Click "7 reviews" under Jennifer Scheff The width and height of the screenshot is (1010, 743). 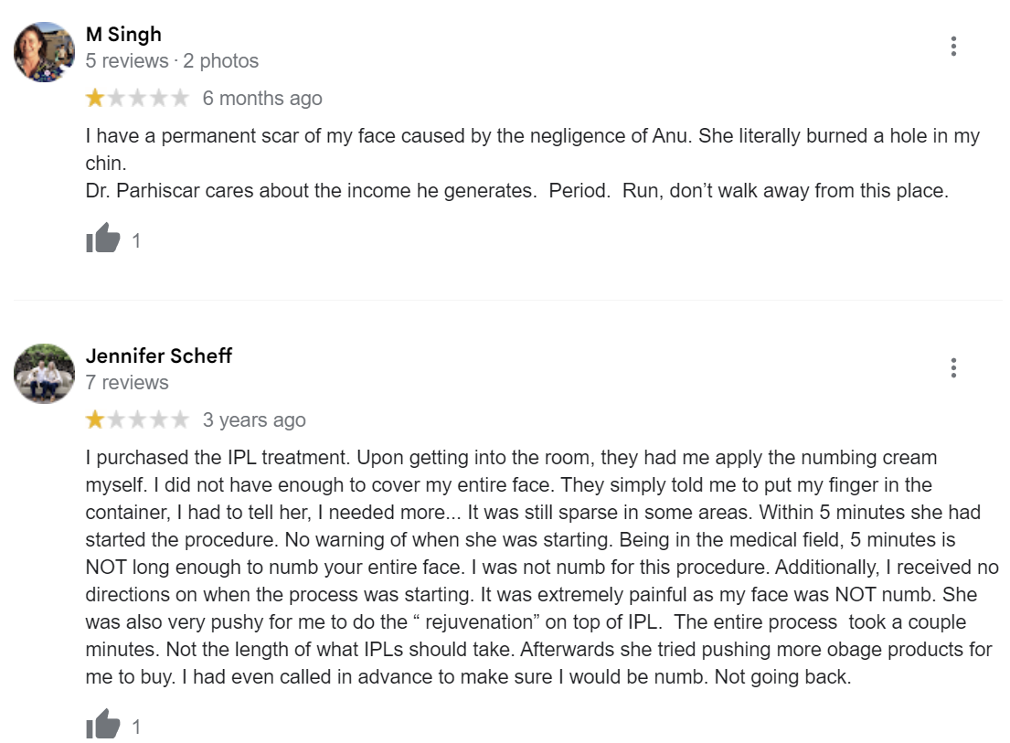click(x=127, y=383)
